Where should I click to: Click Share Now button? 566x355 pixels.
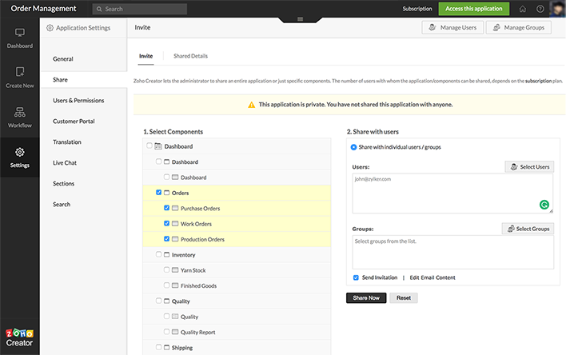pos(366,298)
